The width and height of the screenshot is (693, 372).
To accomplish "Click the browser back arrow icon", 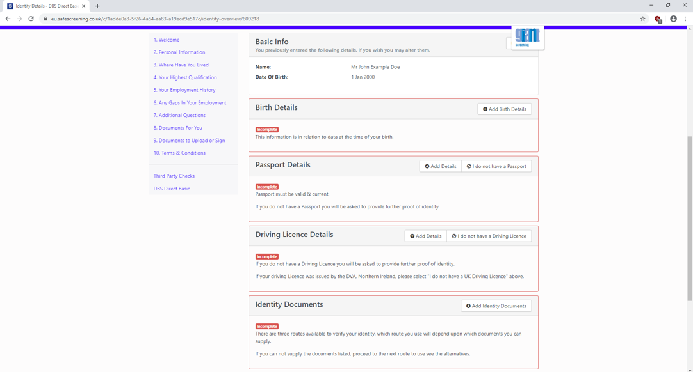I will (x=8, y=19).
